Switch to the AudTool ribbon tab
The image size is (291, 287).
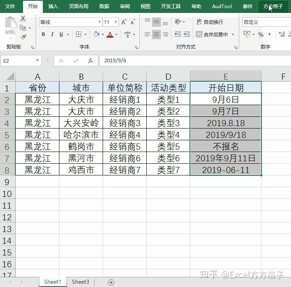point(222,6)
